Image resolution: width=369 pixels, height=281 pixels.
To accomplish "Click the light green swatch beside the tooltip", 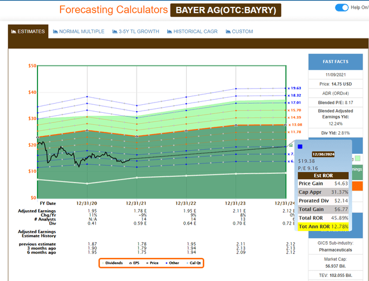I will (x=357, y=158).
